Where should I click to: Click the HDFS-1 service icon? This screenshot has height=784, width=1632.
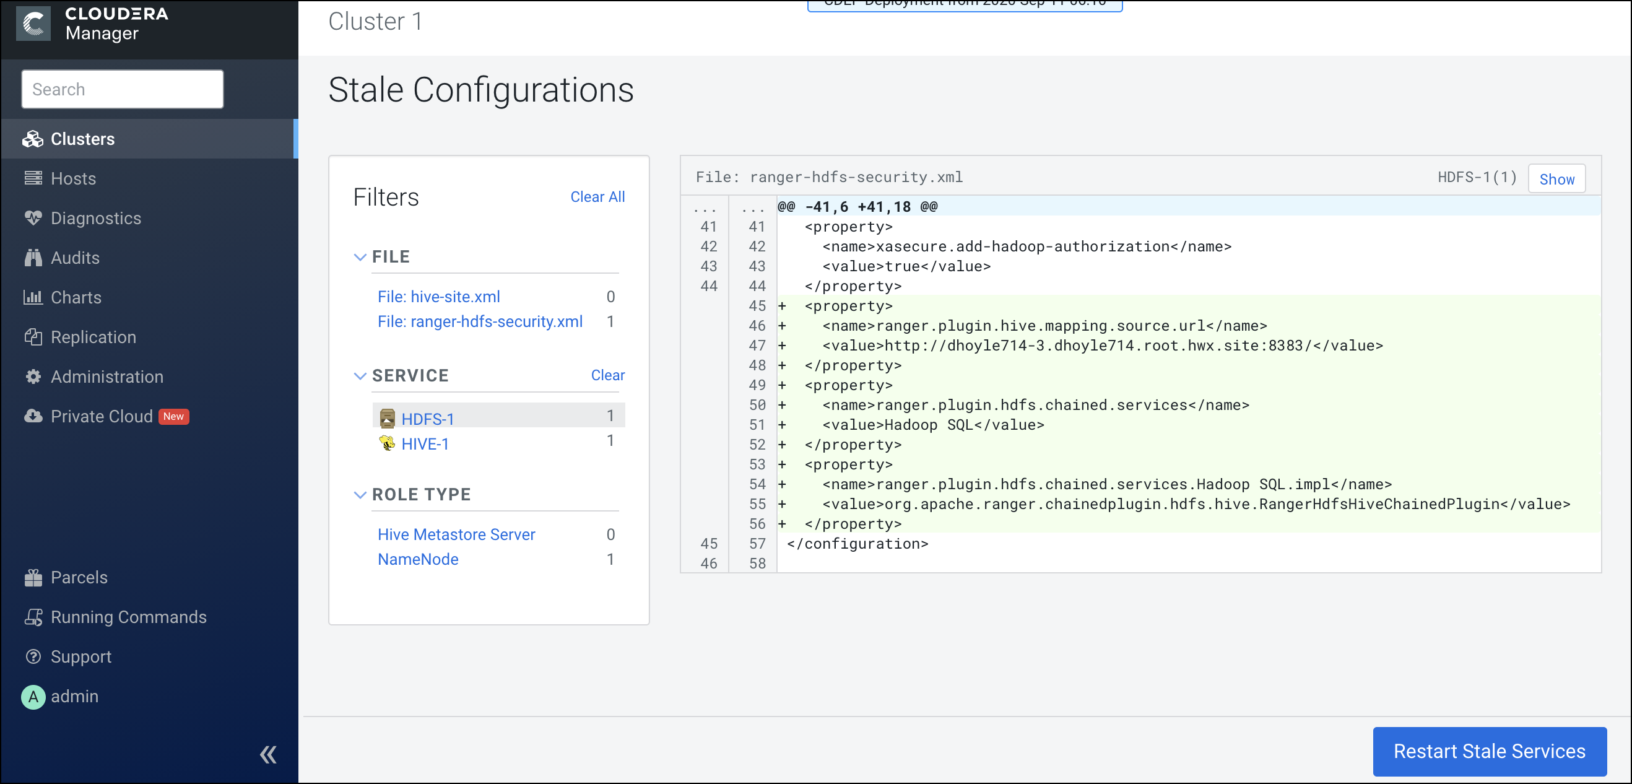[386, 418]
